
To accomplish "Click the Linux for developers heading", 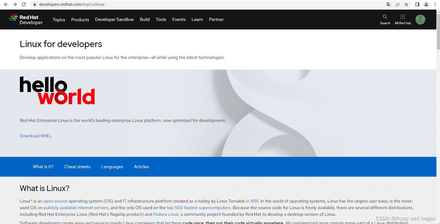I will (x=61, y=44).
